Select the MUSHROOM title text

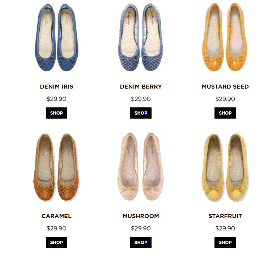coord(141,216)
